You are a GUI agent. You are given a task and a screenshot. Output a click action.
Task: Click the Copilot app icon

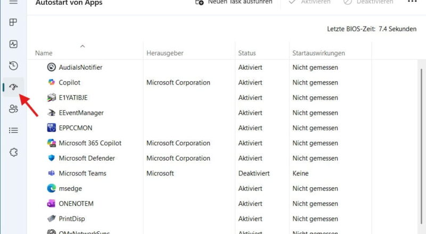click(x=51, y=82)
